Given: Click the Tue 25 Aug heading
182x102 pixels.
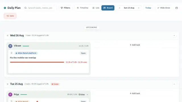Looking at the screenshot, I should pyautogui.click(x=16, y=84).
